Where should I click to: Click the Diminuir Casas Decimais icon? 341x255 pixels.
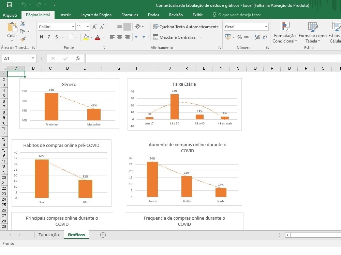coord(265,37)
